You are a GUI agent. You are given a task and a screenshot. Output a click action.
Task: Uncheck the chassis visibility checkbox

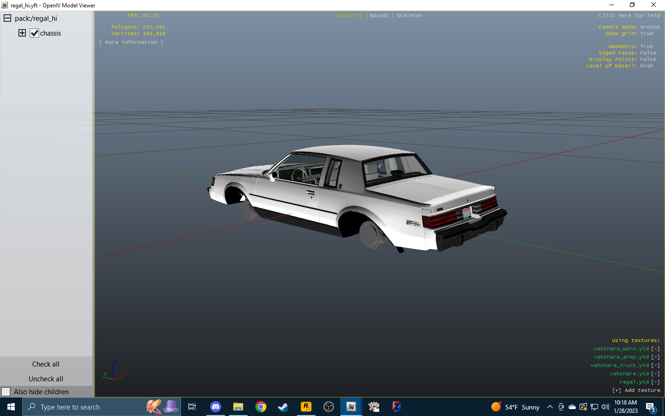coord(35,33)
